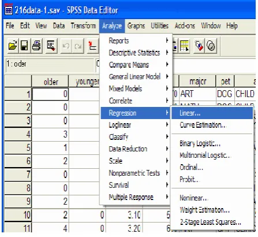Select the pet column header
Viewport: 258px width, 237px height.
[225, 82]
